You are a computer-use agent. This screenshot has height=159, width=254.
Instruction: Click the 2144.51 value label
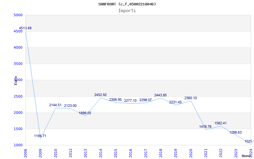pyautogui.click(x=55, y=105)
